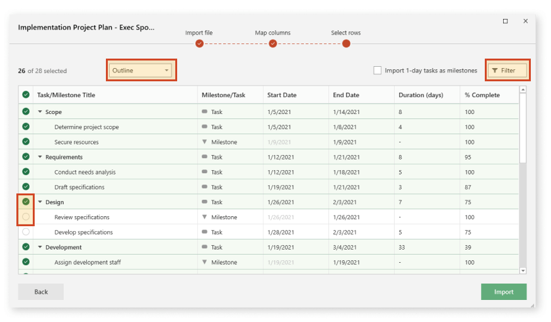Click start date 1/28/2021 in Develop specifications
The image size is (551, 322).
click(x=281, y=232)
